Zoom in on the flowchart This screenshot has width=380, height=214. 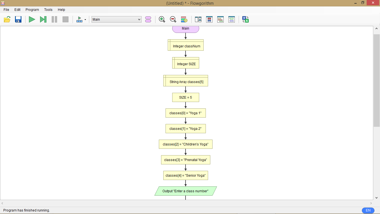point(162,19)
